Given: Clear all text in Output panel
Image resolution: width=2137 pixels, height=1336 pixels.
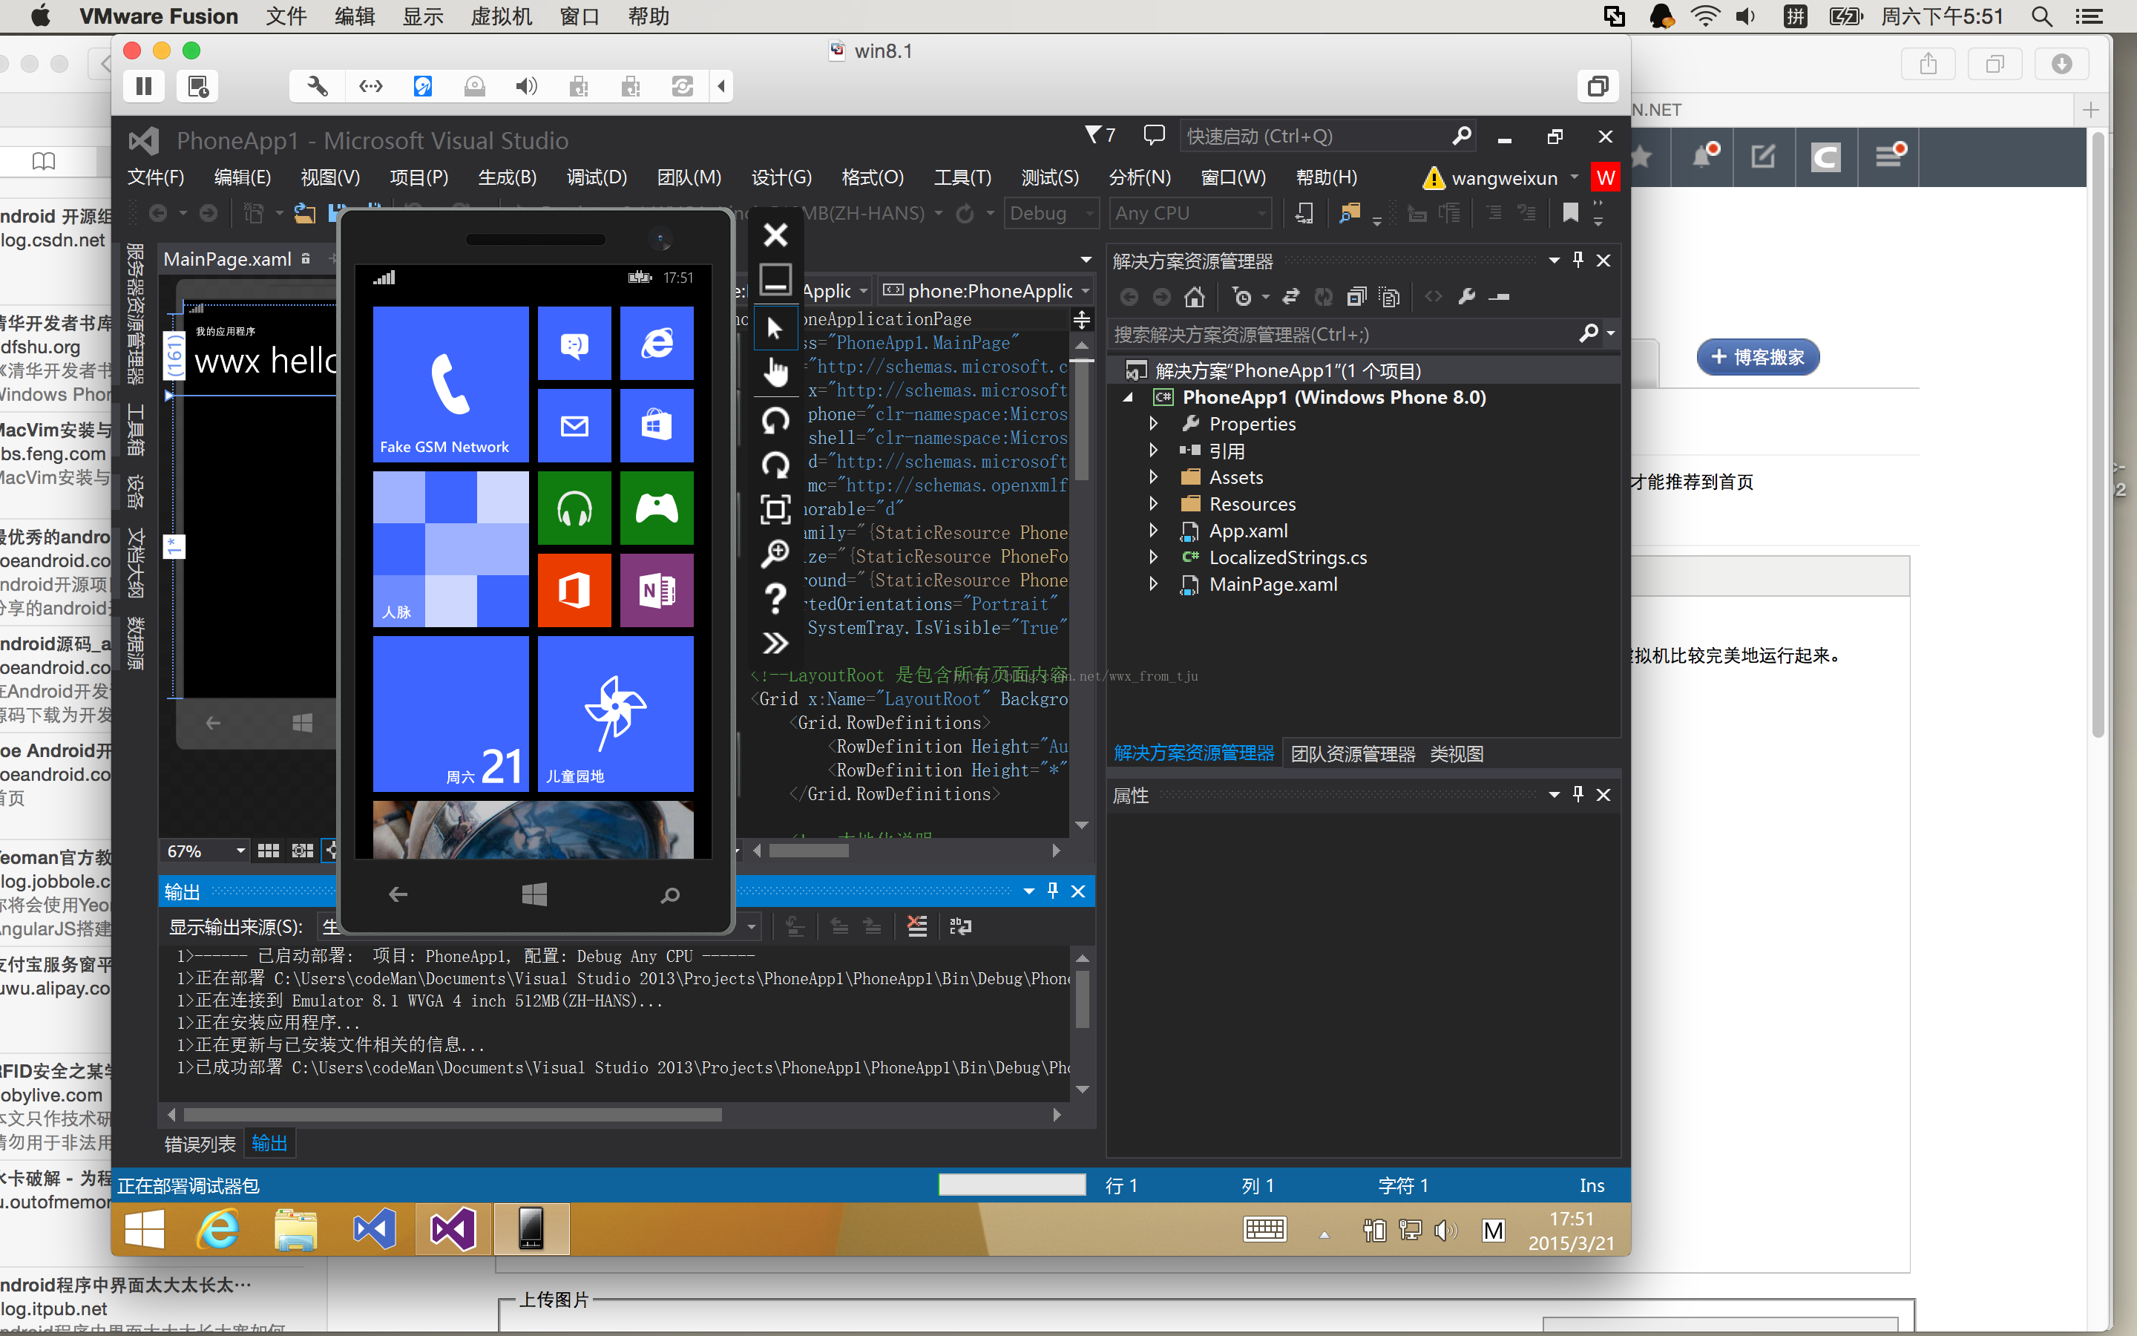Looking at the screenshot, I should [x=916, y=926].
